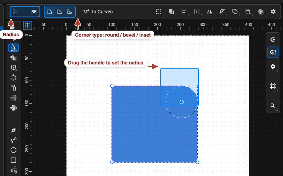
Task: Open the combine shapes boolean icon
Action: pyautogui.click(x=235, y=12)
